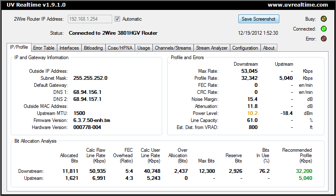Switch to the Usage tab
Viewport: 336px width, 196px height.
[x=144, y=48]
